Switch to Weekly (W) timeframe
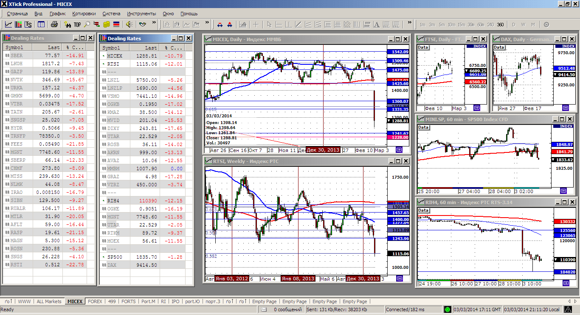The width and height of the screenshot is (580, 315). [x=524, y=25]
